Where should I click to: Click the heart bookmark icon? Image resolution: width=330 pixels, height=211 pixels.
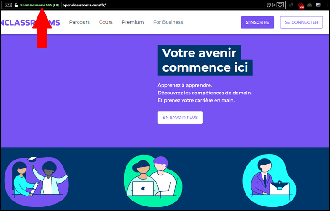pos(280,5)
